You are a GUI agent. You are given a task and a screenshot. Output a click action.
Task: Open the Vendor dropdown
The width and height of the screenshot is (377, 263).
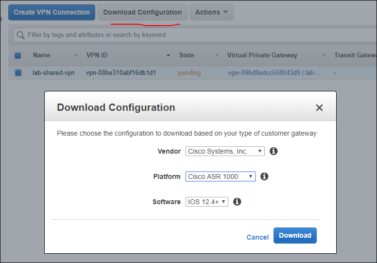click(225, 151)
